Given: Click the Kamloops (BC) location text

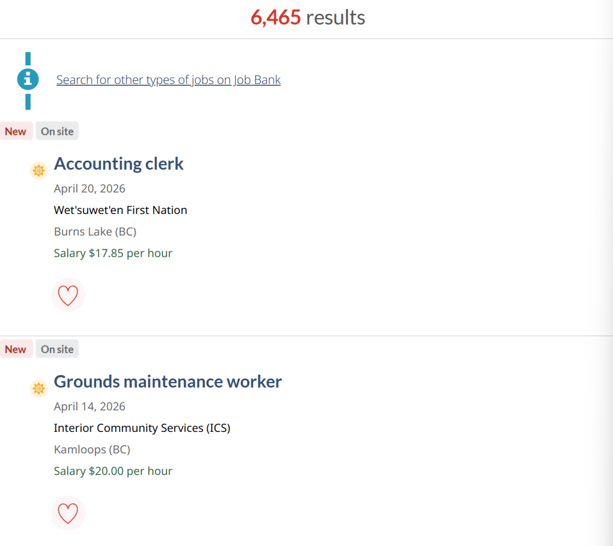Looking at the screenshot, I should click(92, 450).
